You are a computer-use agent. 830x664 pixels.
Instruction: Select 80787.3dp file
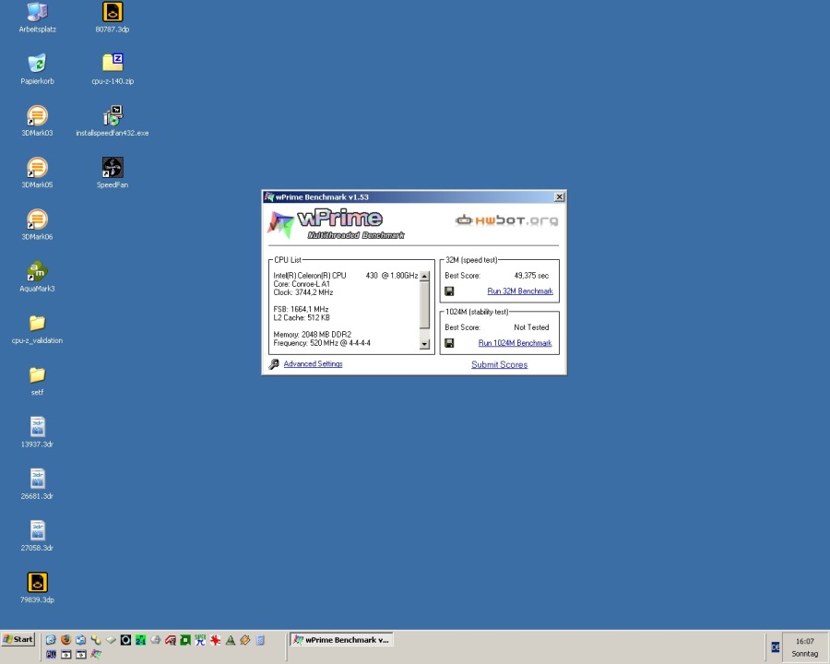[113, 18]
